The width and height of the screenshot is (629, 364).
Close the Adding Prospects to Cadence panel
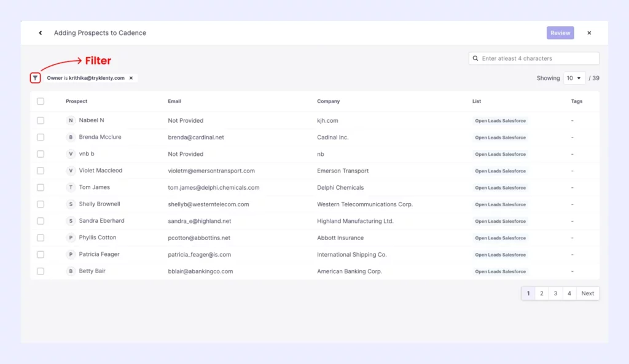589,33
